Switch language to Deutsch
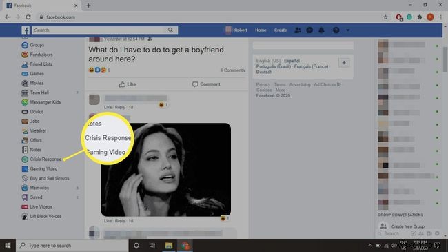This screenshot has width=448, height=252. (x=264, y=72)
